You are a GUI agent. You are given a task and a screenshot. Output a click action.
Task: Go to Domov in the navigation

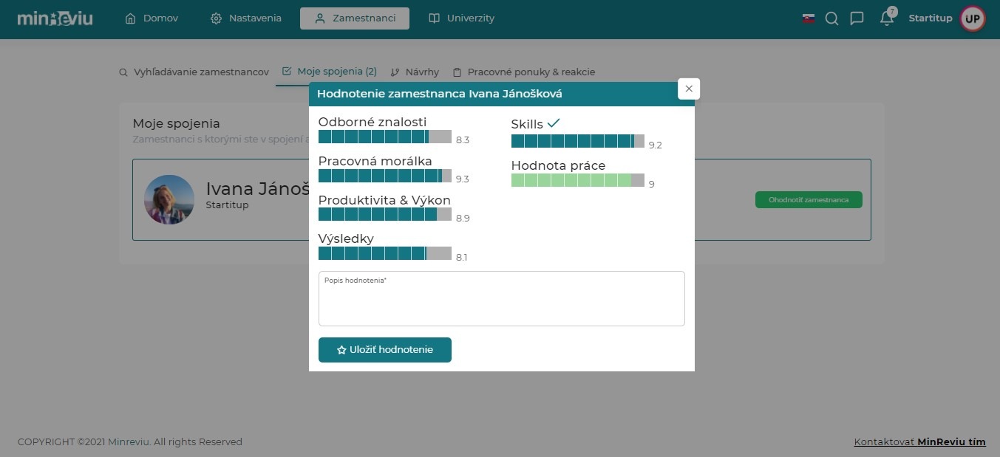point(152,18)
